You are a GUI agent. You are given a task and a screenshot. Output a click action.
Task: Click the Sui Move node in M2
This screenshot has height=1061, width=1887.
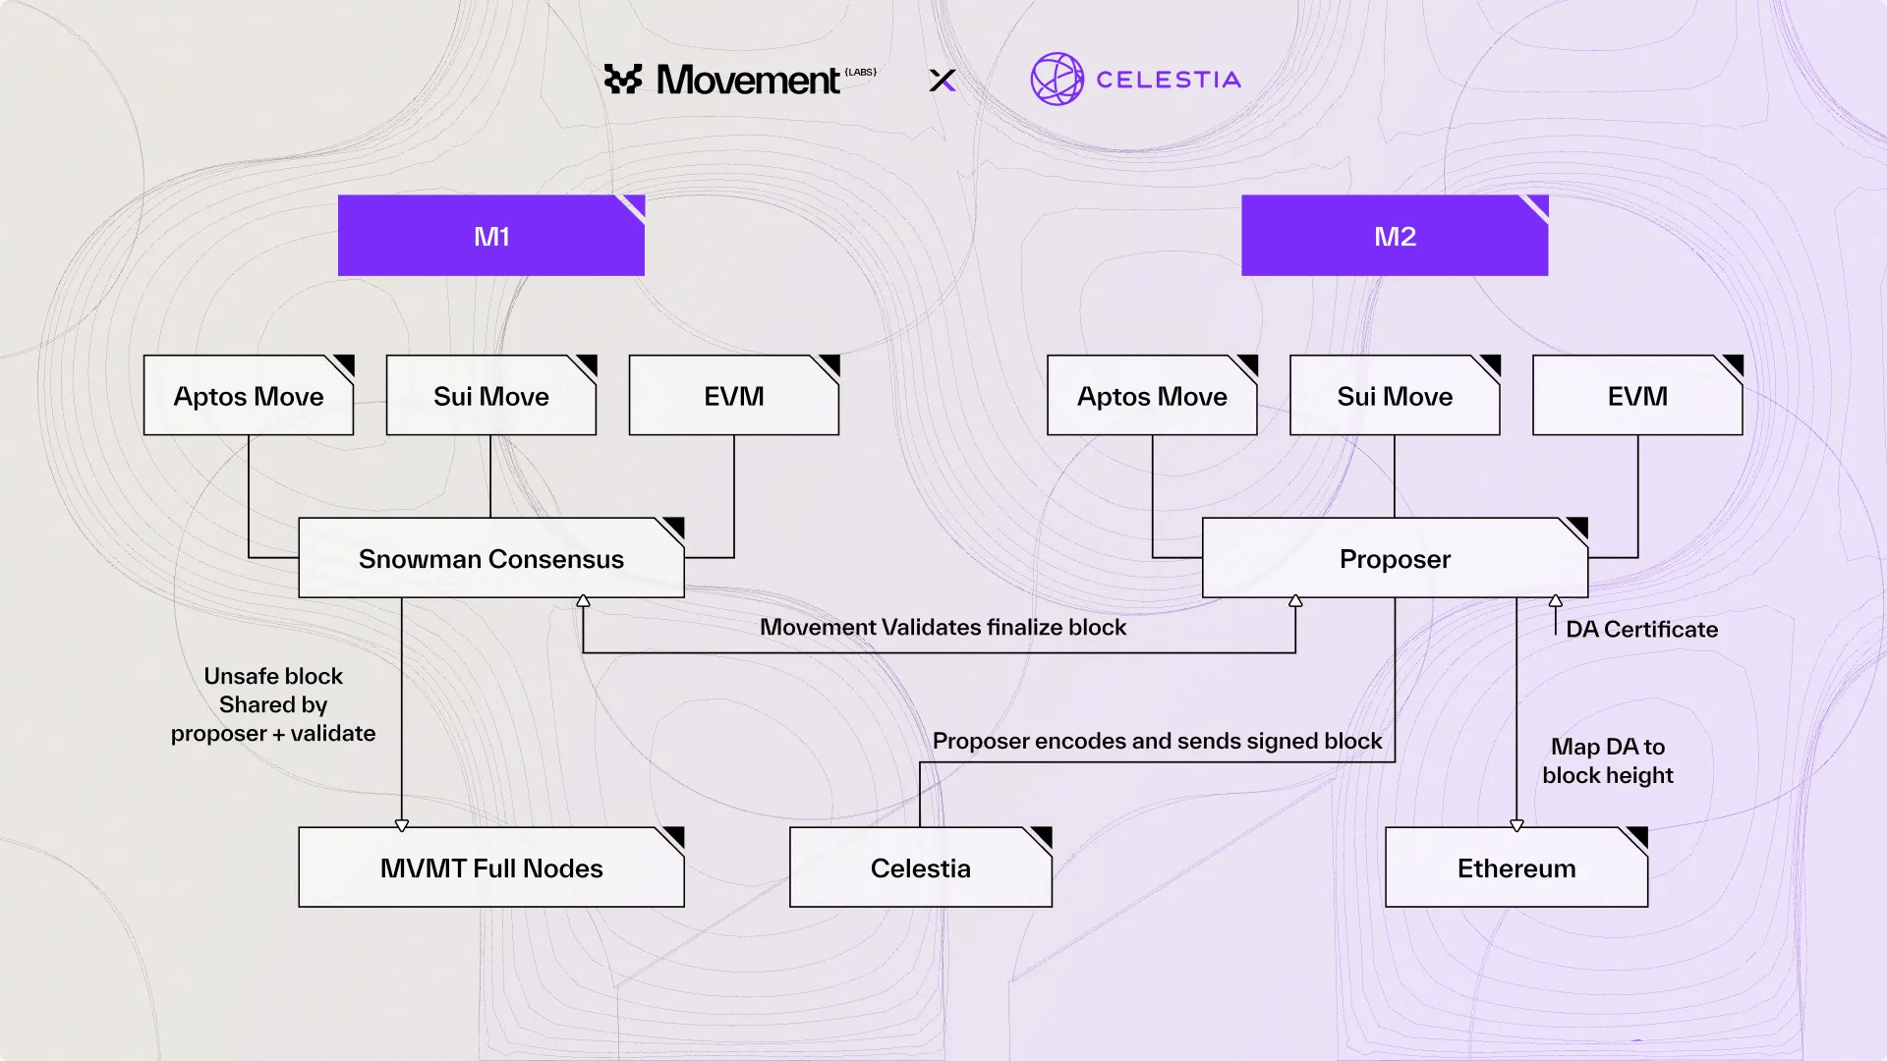coord(1395,397)
